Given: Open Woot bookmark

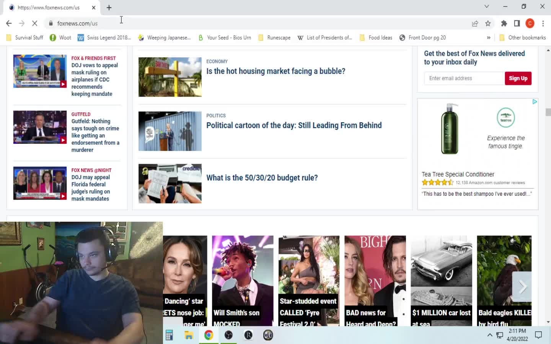Looking at the screenshot, I should pyautogui.click(x=60, y=37).
